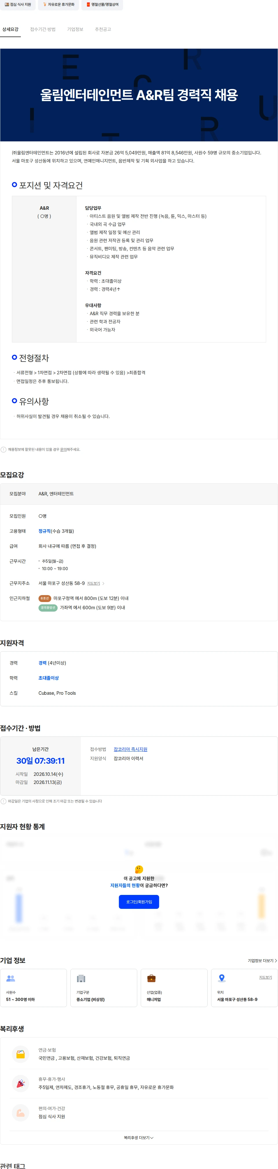Click the 경력 link in 지원자격
Screen dimensions: 278x1169
click(x=43, y=663)
